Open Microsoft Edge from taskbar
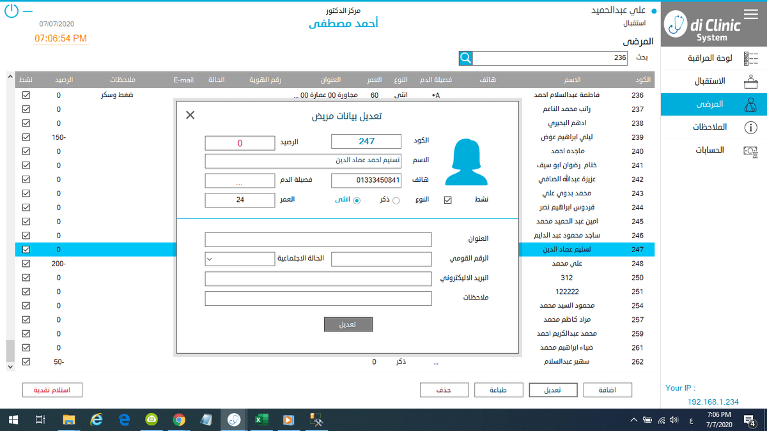Viewport: 767px width, 431px height. [125, 420]
